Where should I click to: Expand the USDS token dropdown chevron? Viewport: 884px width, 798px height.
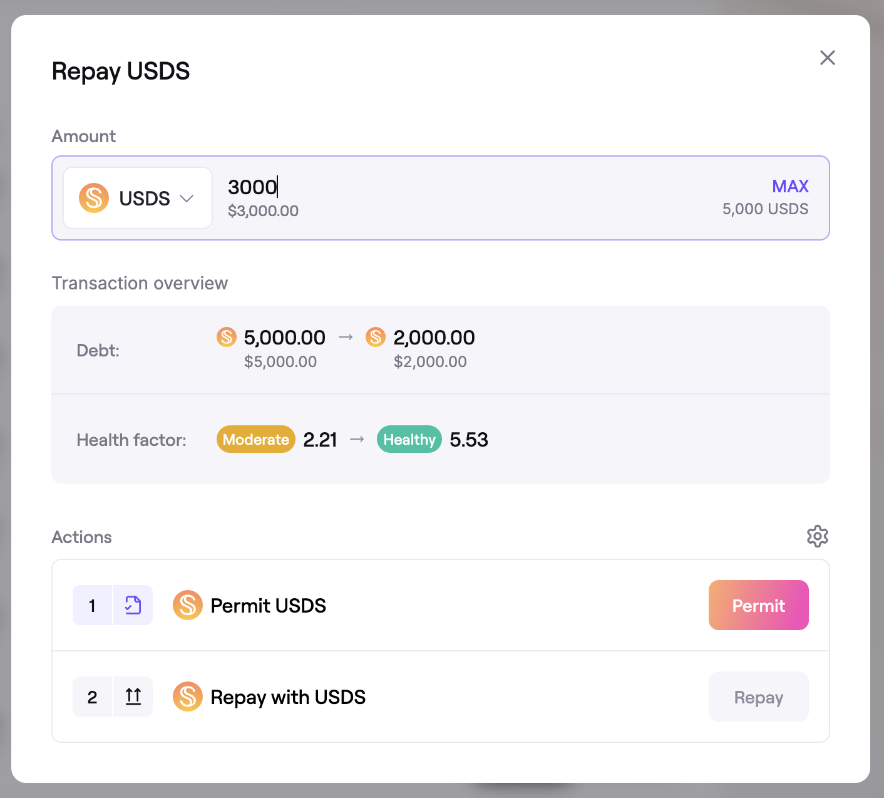click(187, 199)
